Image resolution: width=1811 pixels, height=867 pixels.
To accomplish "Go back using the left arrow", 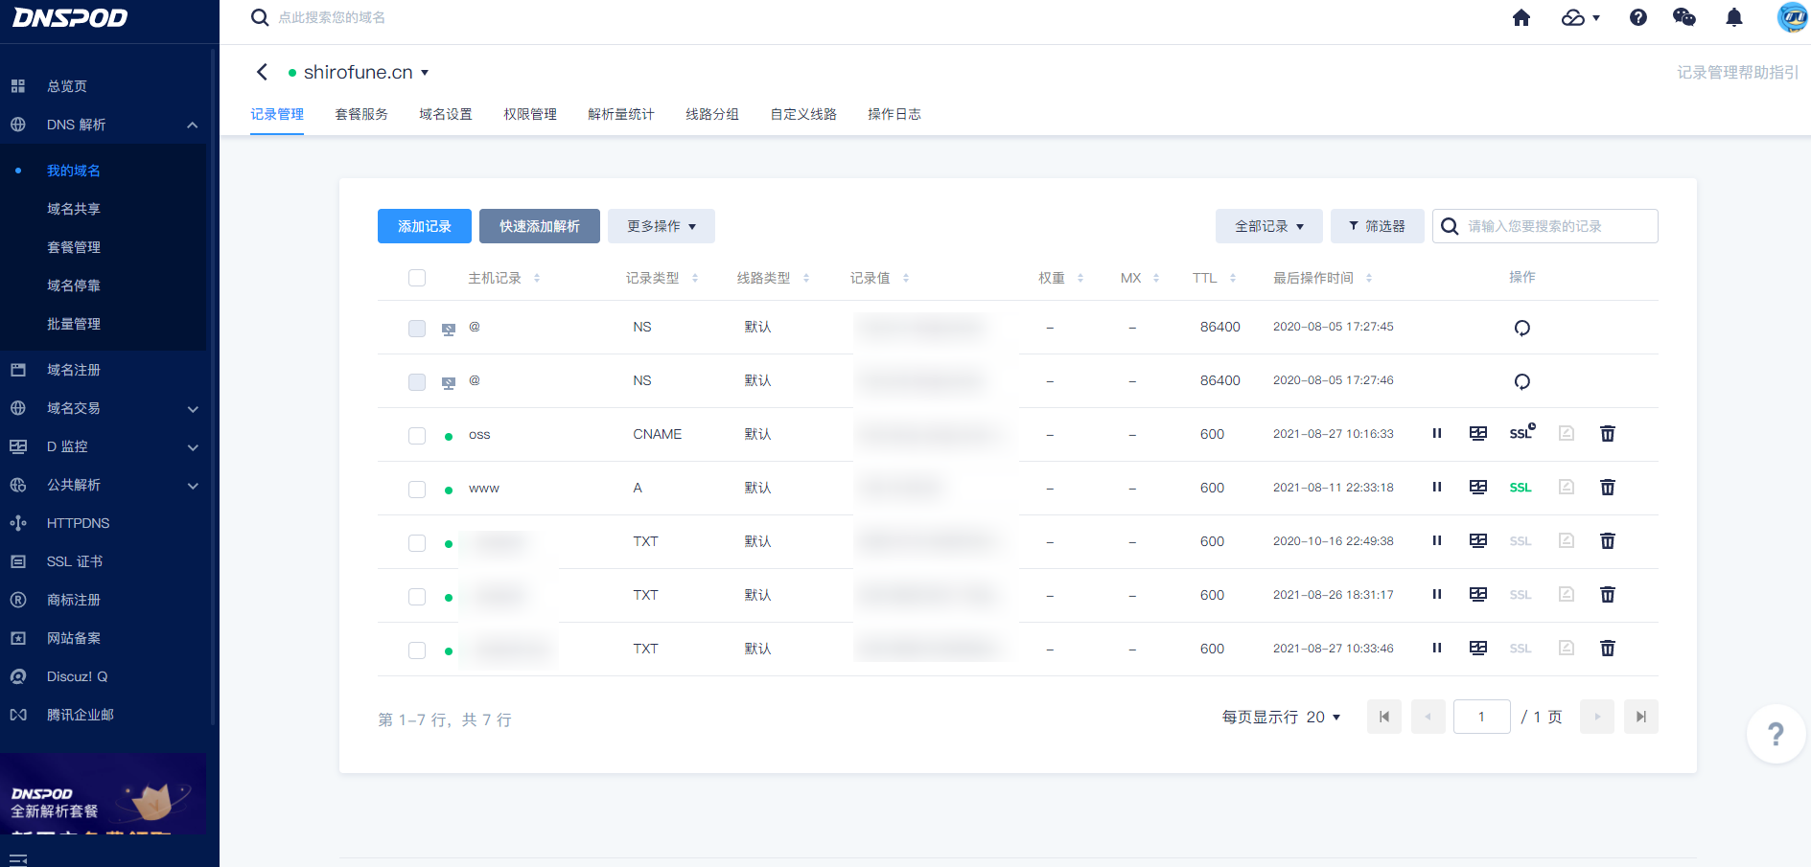I will point(262,73).
